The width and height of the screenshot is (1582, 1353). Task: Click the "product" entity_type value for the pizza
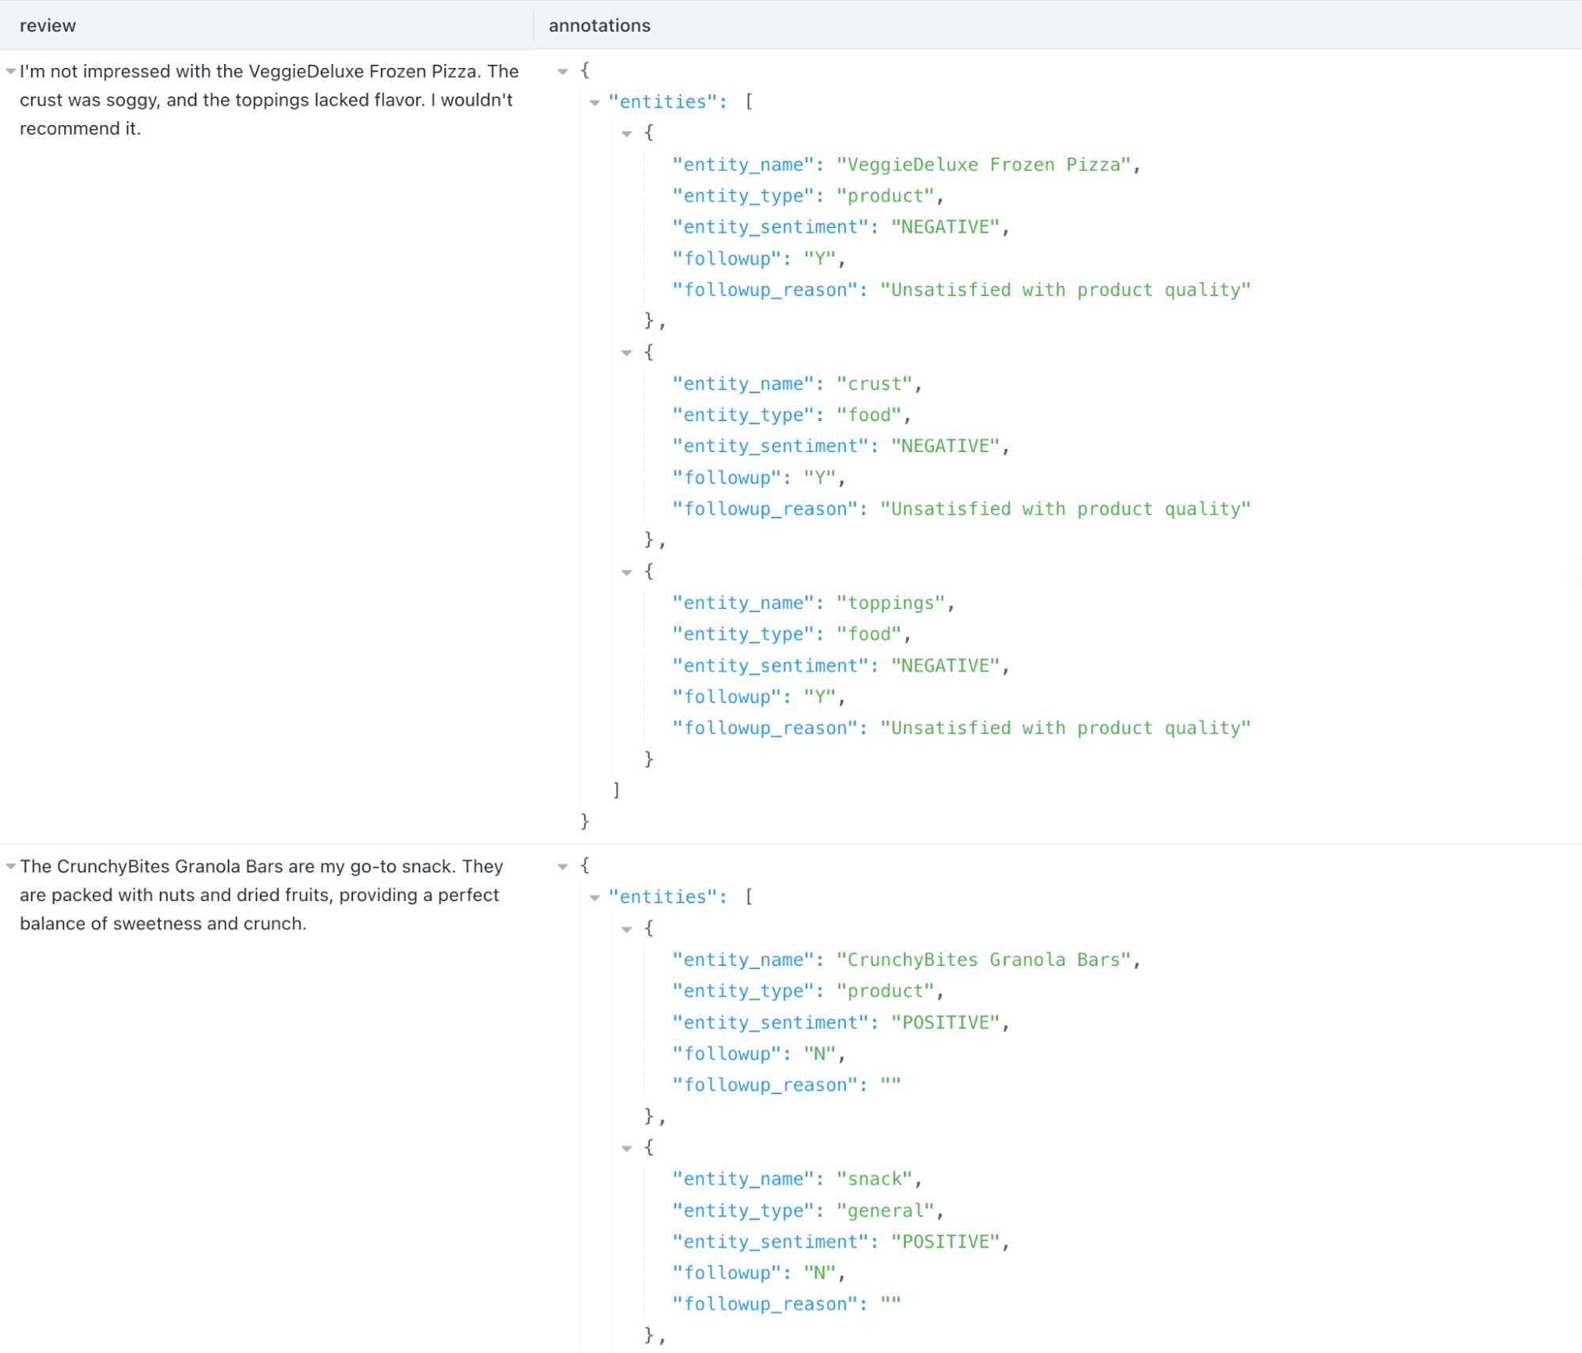(x=883, y=196)
